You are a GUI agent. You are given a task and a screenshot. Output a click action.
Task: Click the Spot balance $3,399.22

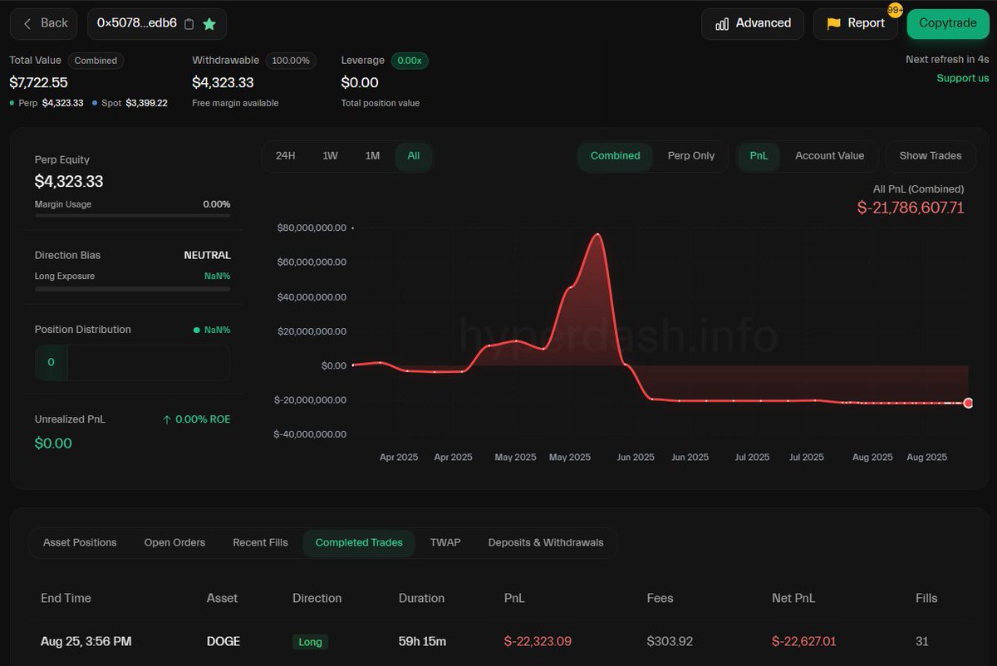point(146,103)
